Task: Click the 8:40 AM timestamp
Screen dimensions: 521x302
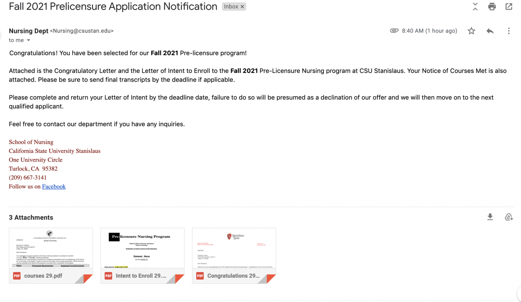Action: pyautogui.click(x=429, y=31)
